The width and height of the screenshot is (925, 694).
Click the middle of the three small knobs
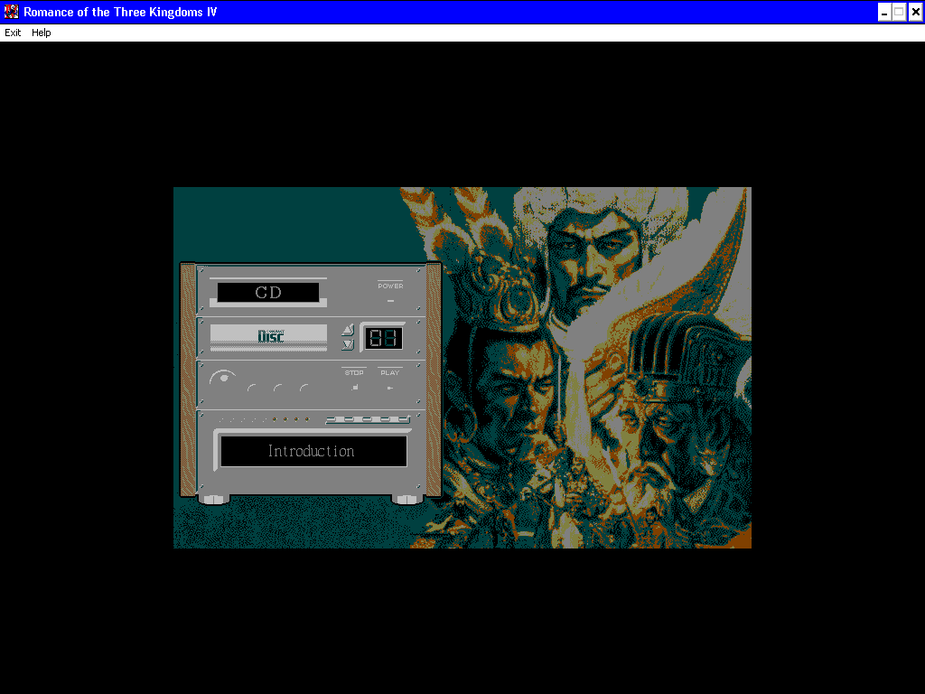(x=278, y=389)
